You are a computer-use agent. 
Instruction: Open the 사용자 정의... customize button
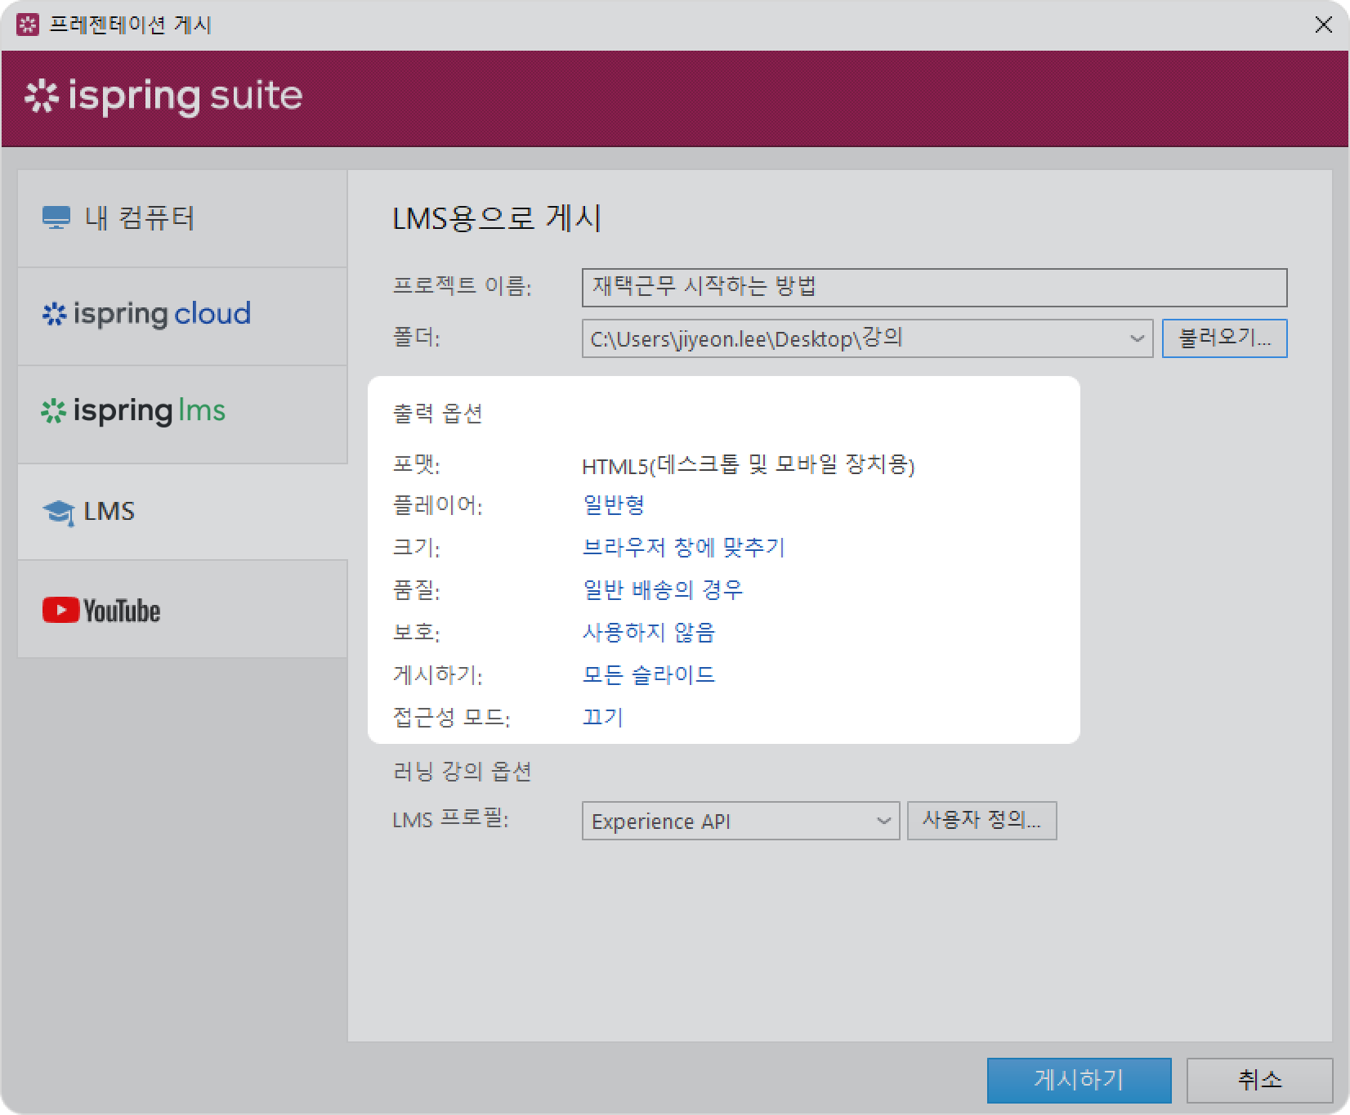pos(981,820)
